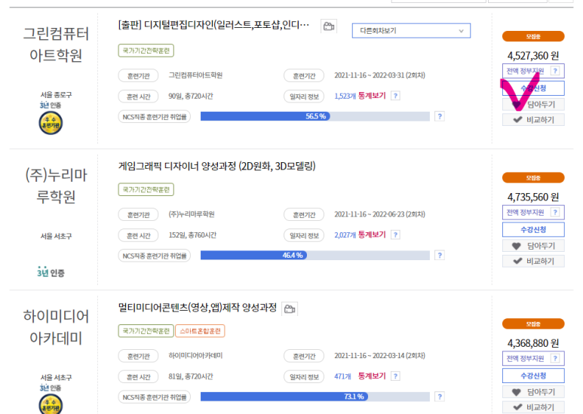Click help icon after 46.4% employment bar
583x414 pixels.
(x=440, y=256)
